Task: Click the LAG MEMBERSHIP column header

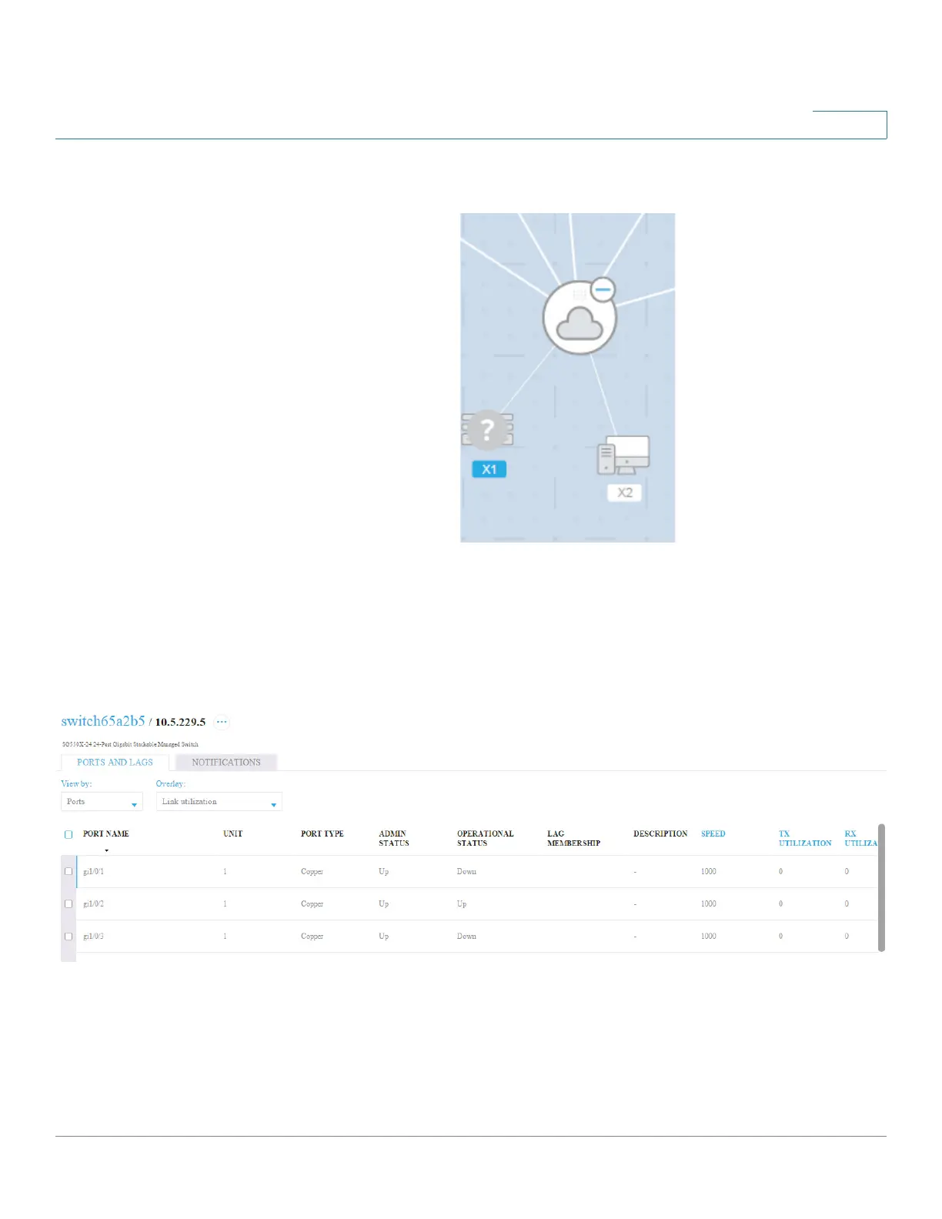Action: [573, 839]
